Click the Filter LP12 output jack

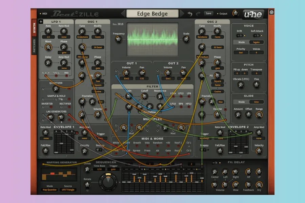coord(181,96)
